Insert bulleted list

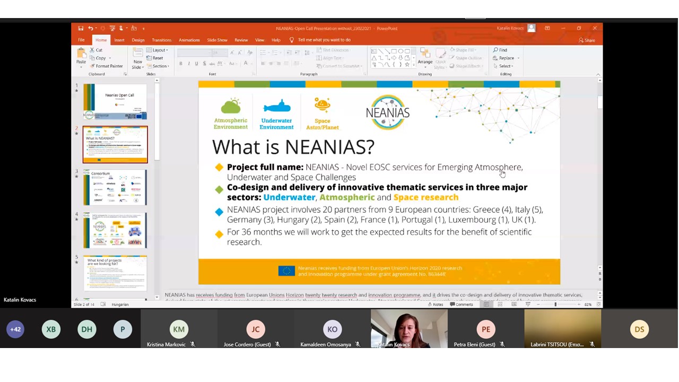[x=263, y=53]
